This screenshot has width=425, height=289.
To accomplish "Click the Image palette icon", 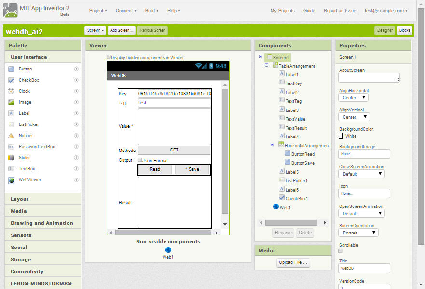I will 11,102.
